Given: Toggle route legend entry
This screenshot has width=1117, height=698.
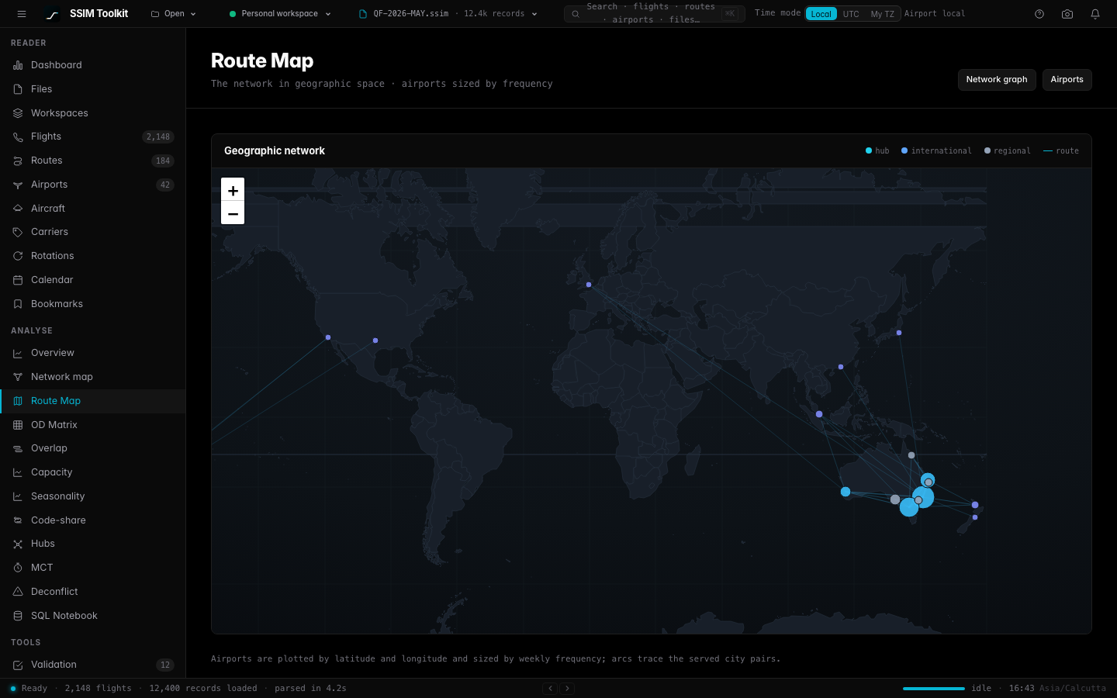Looking at the screenshot, I should (x=1061, y=151).
